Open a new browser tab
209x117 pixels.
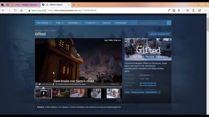74,5
